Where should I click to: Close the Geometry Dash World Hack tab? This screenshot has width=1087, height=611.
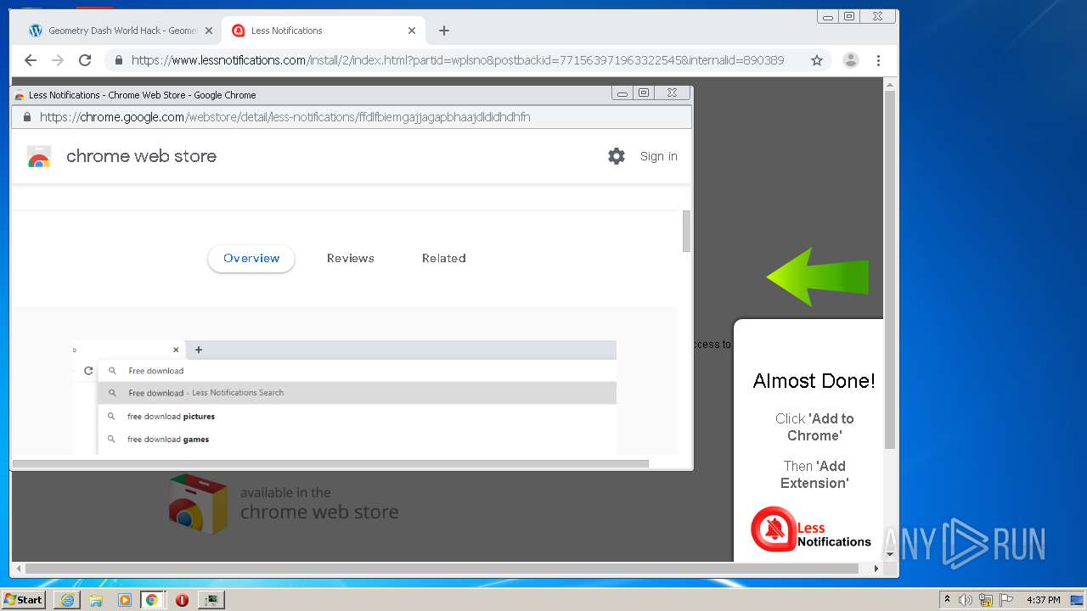(208, 31)
